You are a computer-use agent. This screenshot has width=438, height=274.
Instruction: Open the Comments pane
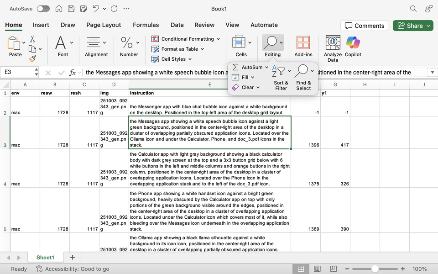[x=364, y=26]
